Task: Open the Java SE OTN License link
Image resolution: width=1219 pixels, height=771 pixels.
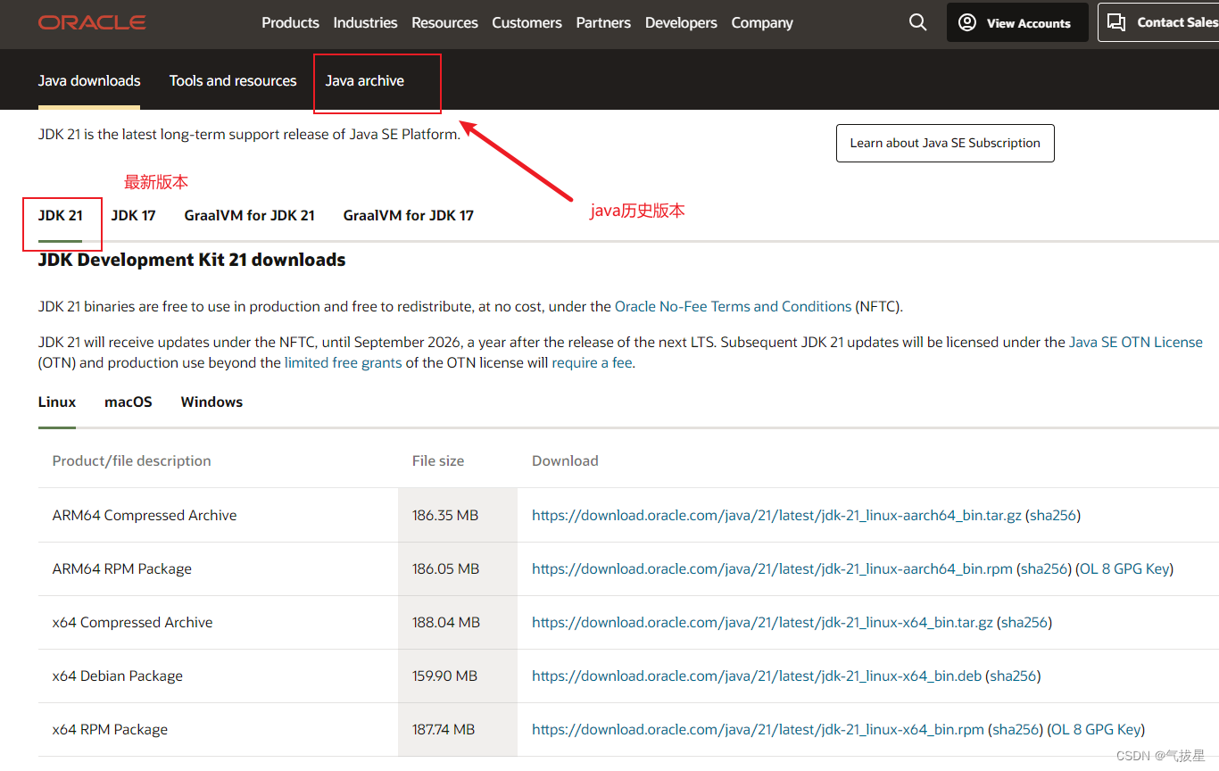Action: click(x=1136, y=342)
